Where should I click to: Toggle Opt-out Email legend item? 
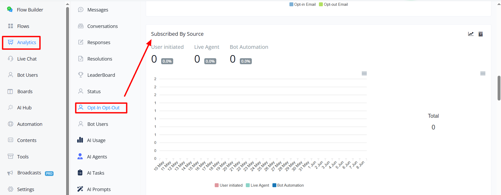pos(333,4)
